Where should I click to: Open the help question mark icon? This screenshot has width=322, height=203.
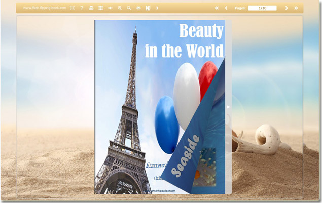(82, 8)
